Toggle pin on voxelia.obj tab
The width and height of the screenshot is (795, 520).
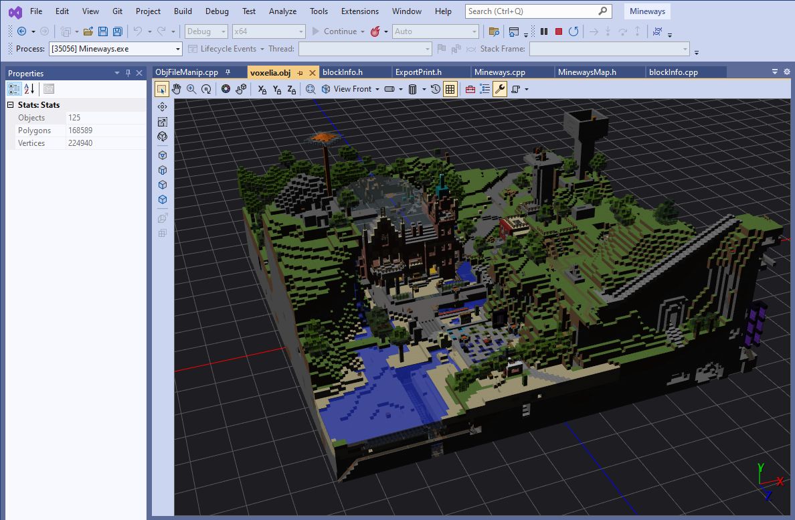300,73
